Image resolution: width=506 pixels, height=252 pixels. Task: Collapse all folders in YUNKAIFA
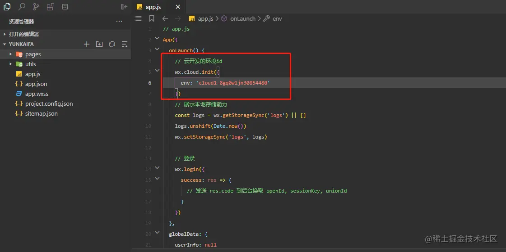coord(124,44)
